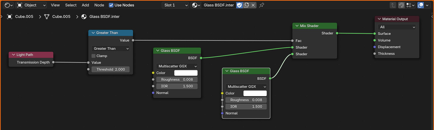The width and height of the screenshot is (434, 130).
Task: Click the Material Output Displacement socket
Action: [375, 47]
